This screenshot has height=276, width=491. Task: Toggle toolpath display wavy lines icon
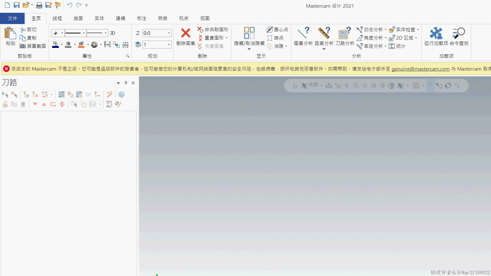click(x=14, y=104)
